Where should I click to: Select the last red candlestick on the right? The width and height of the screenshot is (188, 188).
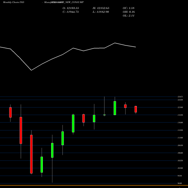coord(136,109)
